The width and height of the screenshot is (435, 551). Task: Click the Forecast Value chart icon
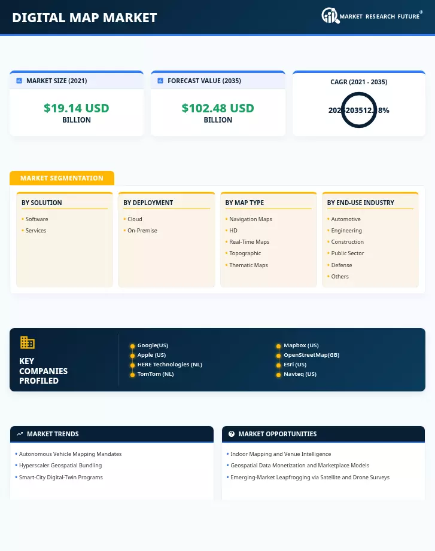[160, 81]
